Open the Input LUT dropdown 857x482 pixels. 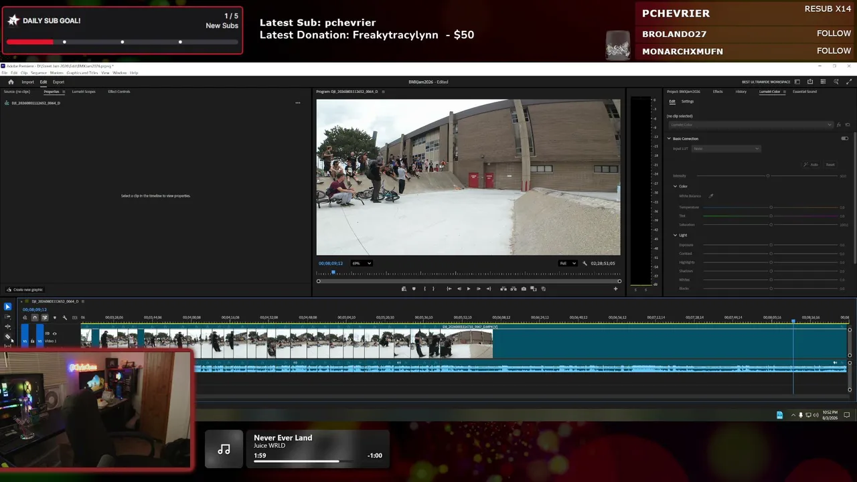coord(726,149)
